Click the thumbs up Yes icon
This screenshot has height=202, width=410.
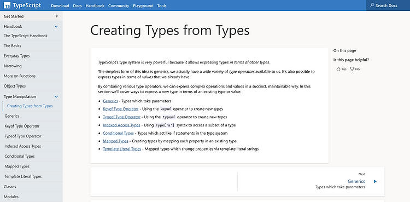click(338, 69)
